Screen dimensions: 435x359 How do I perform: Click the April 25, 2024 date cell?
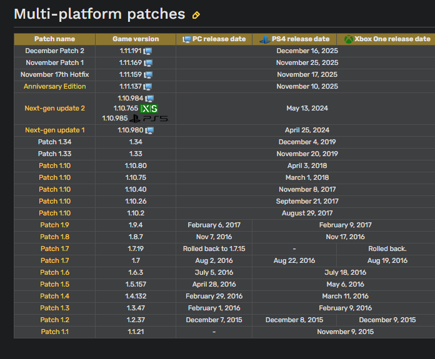pyautogui.click(x=307, y=130)
